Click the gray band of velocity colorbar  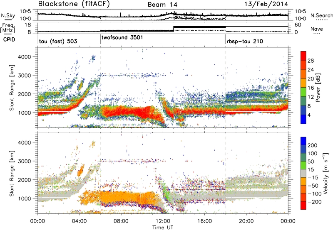click(x=303, y=173)
